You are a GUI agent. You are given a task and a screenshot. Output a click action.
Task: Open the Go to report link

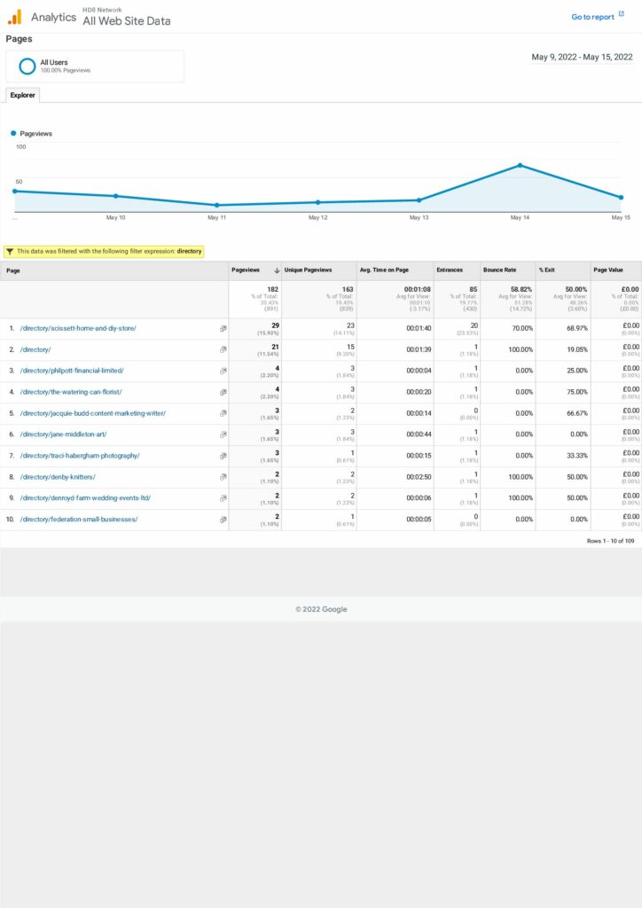point(592,17)
